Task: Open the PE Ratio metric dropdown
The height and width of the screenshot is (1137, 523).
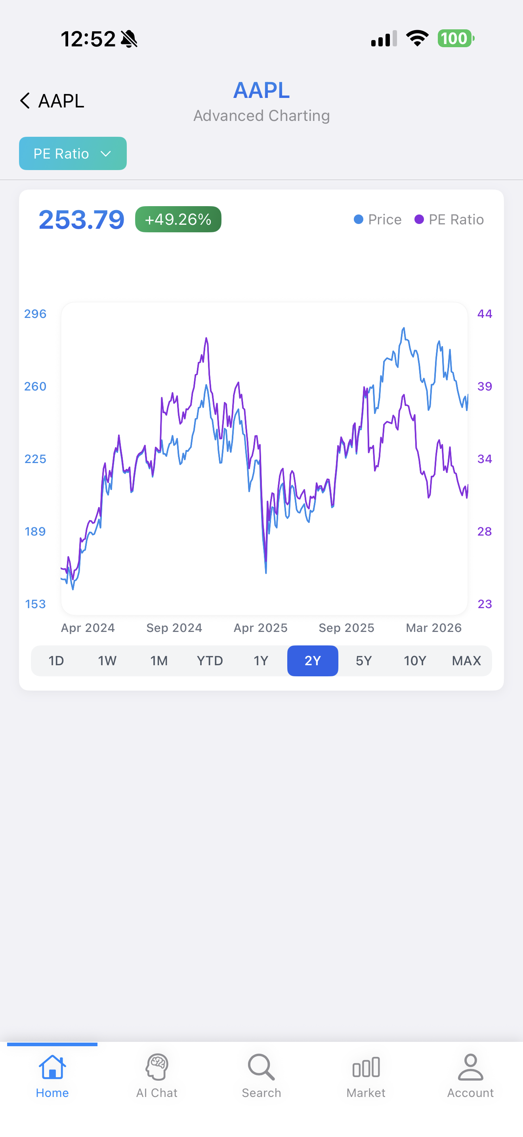Action: click(73, 153)
